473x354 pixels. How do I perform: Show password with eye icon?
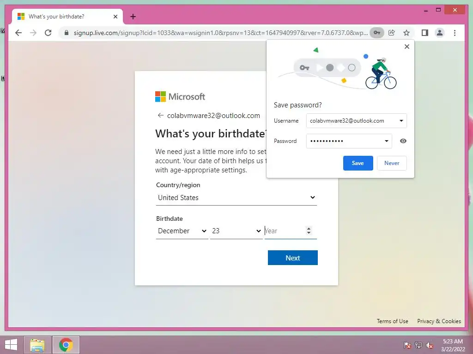pyautogui.click(x=403, y=141)
